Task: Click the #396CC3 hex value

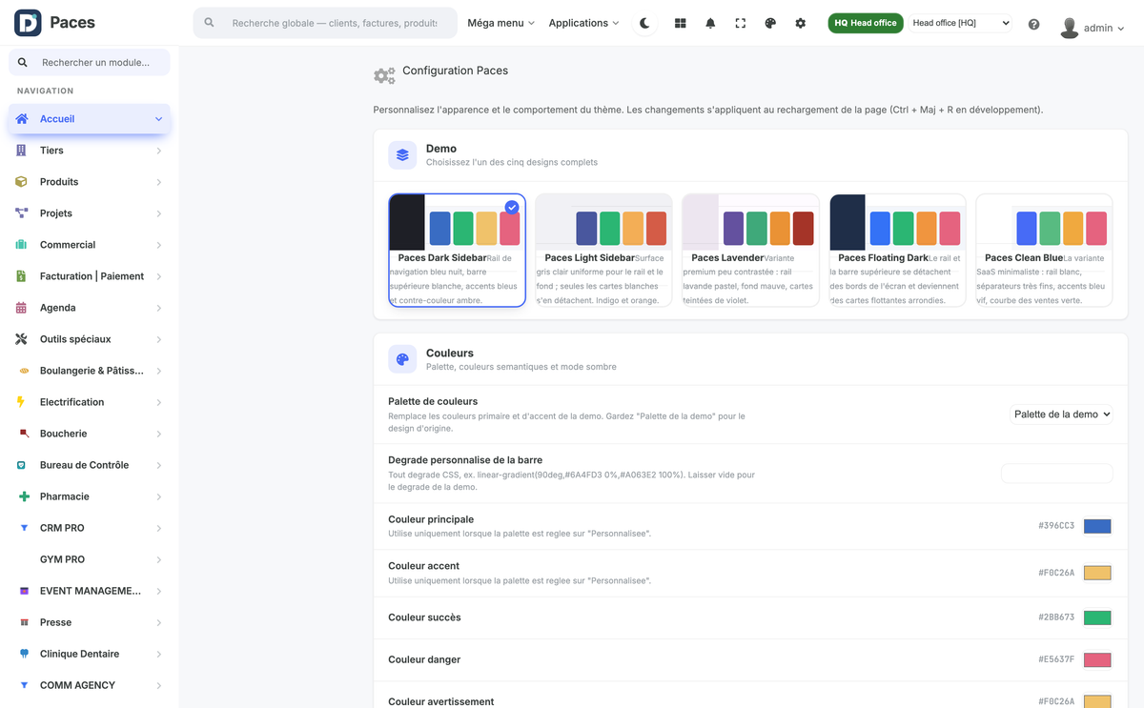Action: [x=1056, y=526]
